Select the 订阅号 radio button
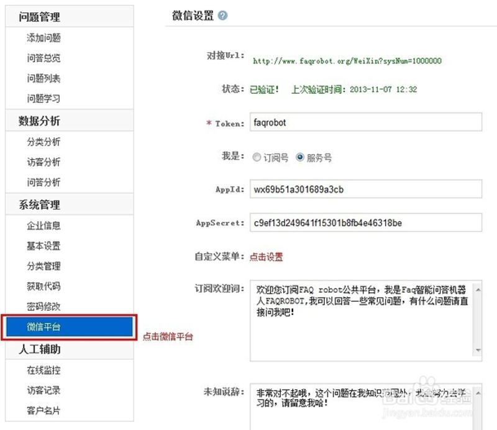Screen dimensions: 497x430 click(257, 157)
